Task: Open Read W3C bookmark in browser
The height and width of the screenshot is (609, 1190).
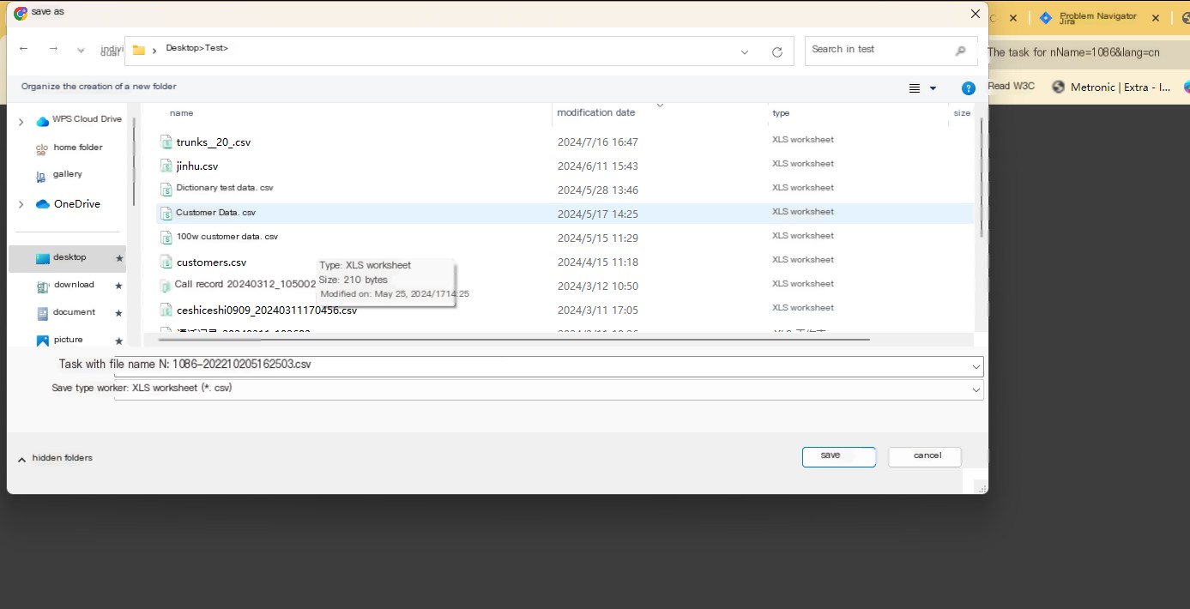Action: tap(1012, 86)
